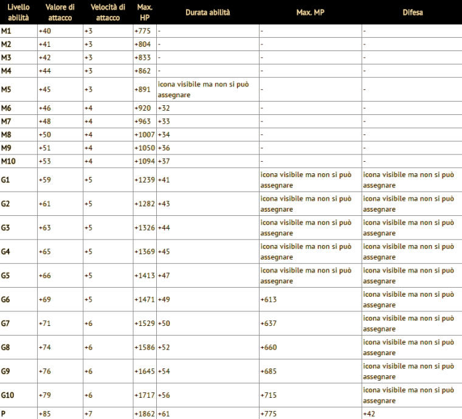Click the 'Livello abilità' column header
The image size is (462, 419).
pos(18,12)
